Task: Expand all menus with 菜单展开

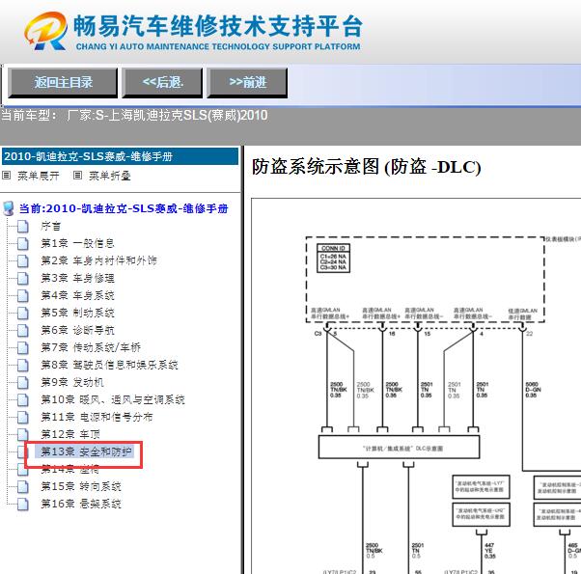Action: pyautogui.click(x=39, y=176)
